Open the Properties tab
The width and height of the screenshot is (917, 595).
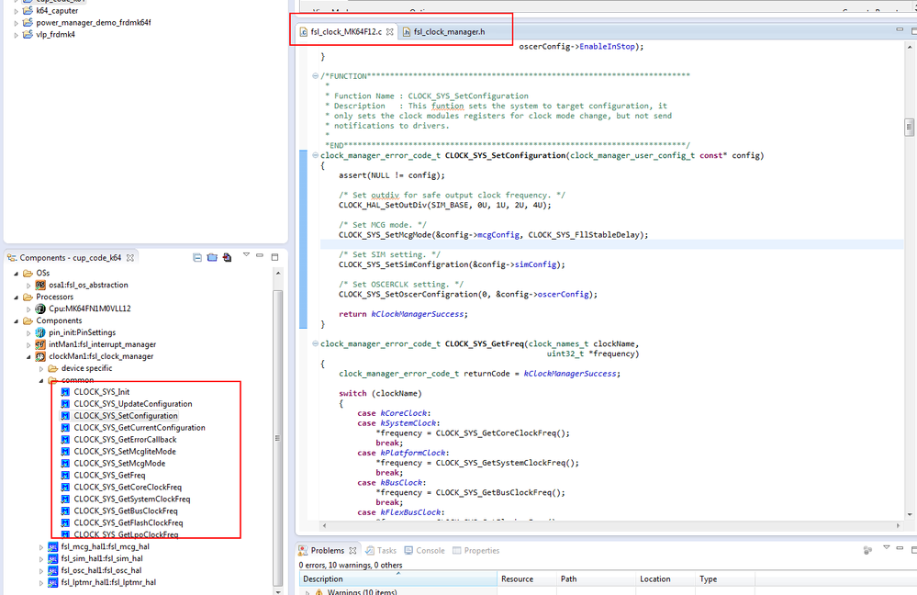[x=475, y=551]
